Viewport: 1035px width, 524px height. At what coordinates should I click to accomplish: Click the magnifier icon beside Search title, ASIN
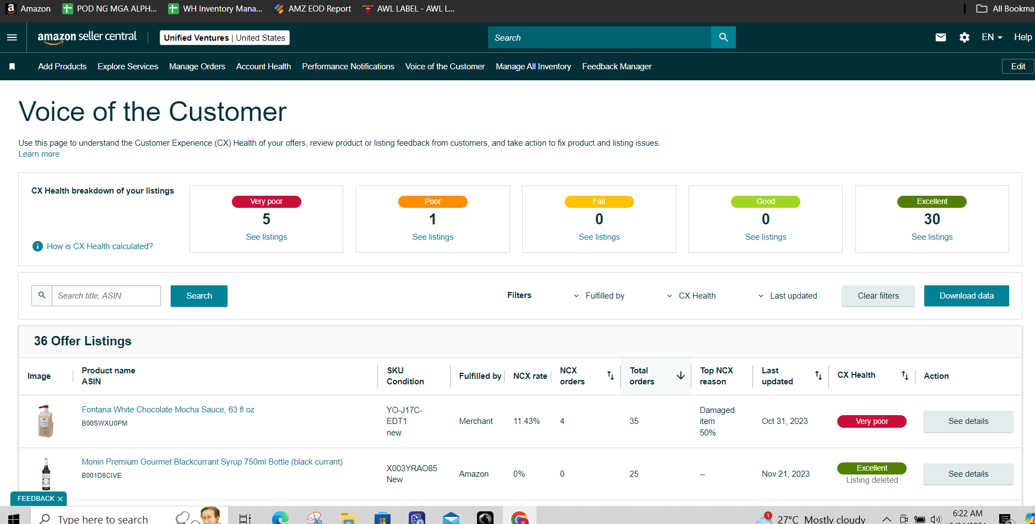click(42, 295)
